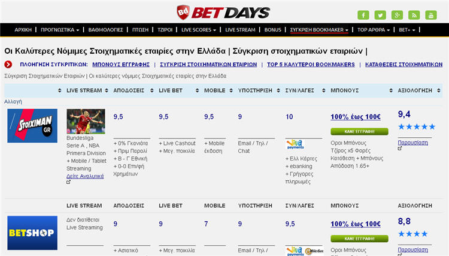Viewport: 449px width, 256px height.
Task: Click ΚΑΝΕ ΕΓΓΡΑΦΗ button for Betshop
Action: click(359, 239)
